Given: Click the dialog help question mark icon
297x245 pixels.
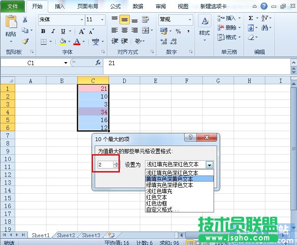Looking at the screenshot, I should (x=189, y=138).
